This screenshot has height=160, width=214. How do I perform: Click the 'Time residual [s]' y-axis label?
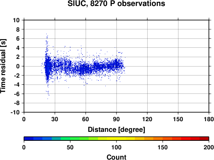(3, 66)
